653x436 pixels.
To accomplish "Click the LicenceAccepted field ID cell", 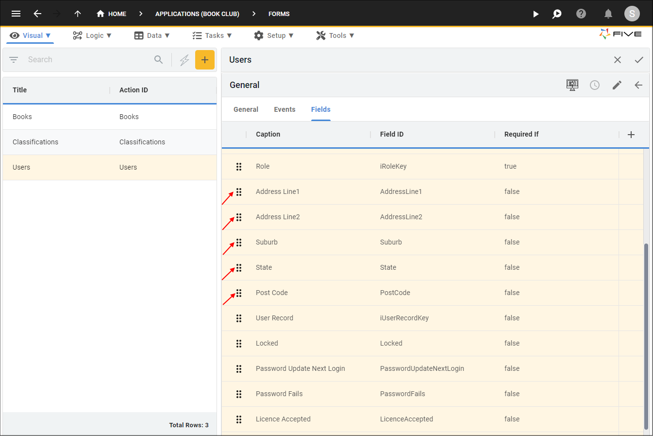I will (x=406, y=419).
